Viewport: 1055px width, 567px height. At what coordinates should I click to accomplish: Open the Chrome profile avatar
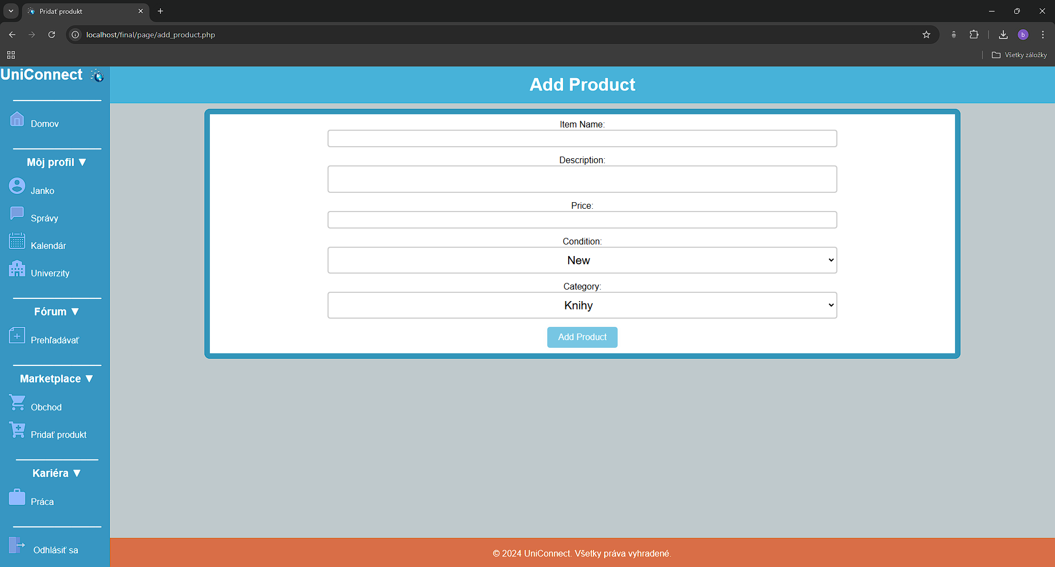coord(1023,35)
